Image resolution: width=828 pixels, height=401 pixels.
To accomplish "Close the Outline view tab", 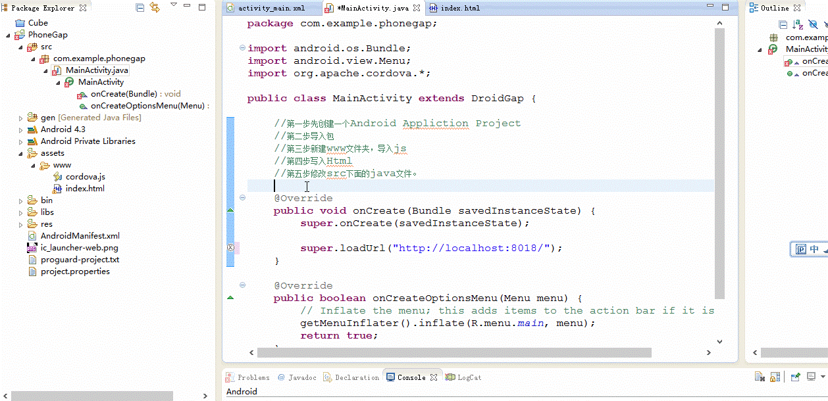I will tap(796, 8).
